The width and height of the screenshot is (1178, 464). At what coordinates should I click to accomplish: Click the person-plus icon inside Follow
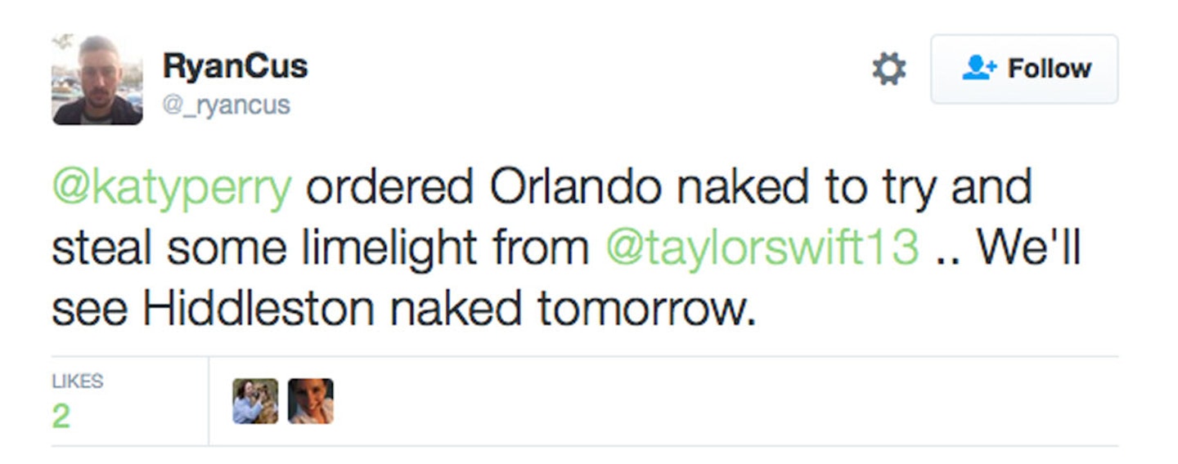[x=979, y=69]
